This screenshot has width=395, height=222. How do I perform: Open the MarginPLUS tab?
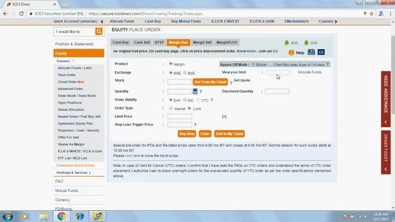click(227, 43)
